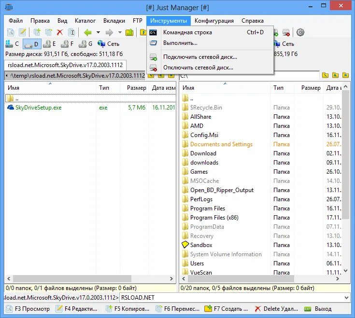This screenshot has height=318, width=355.
Task: Click the F5 Копиров... button
Action: [128, 309]
